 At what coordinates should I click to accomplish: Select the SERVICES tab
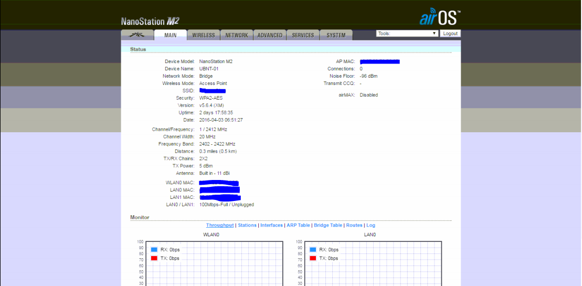[x=303, y=35]
